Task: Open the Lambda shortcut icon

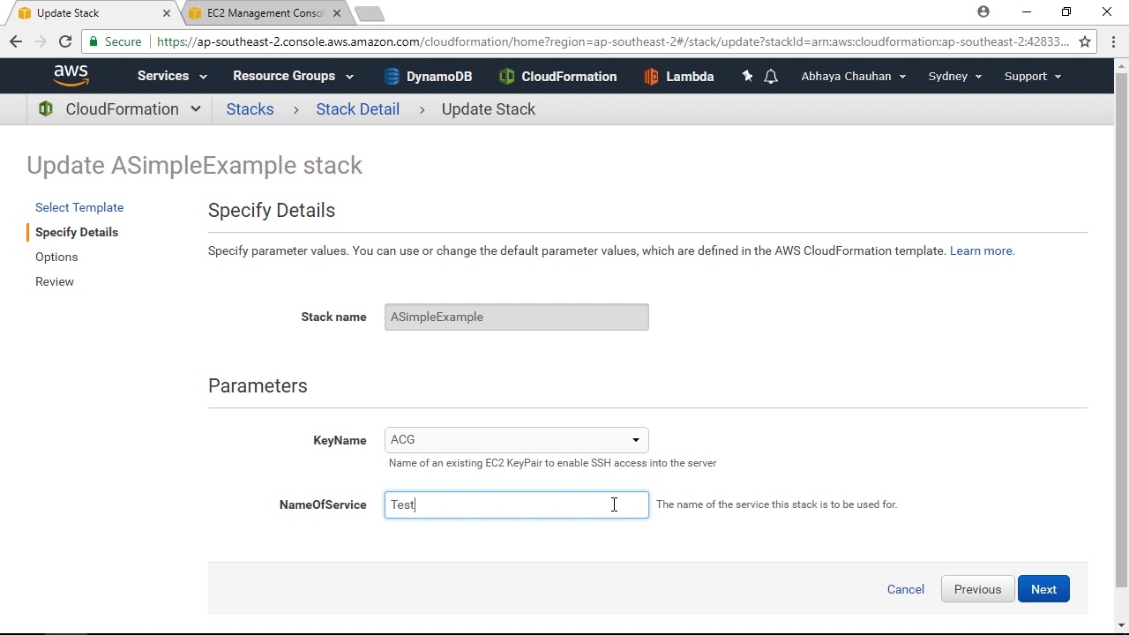Action: coord(651,77)
